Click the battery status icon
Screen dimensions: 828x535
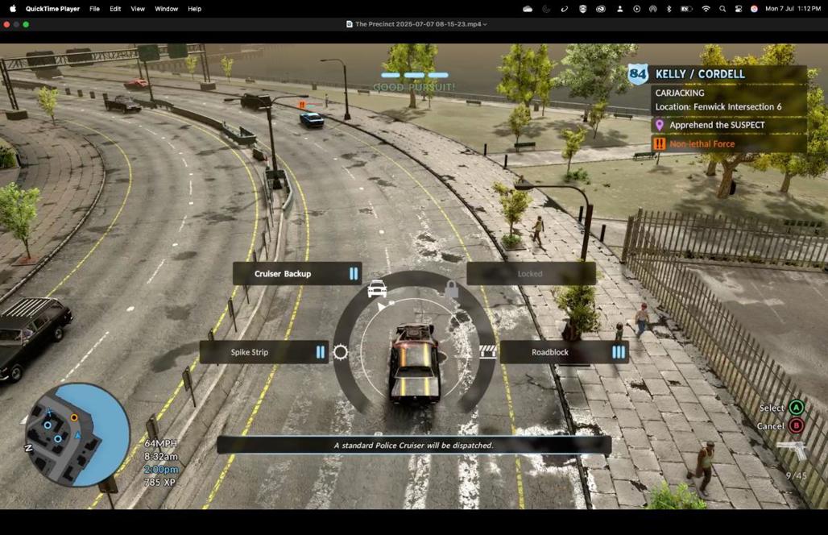point(686,8)
